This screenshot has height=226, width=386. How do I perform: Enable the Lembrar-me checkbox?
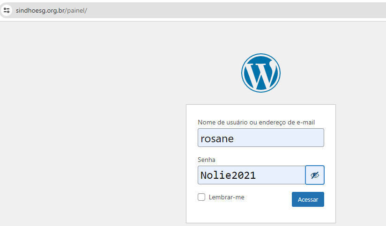click(x=201, y=197)
